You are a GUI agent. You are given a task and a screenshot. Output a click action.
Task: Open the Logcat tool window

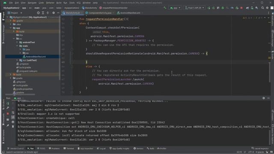(101, 148)
